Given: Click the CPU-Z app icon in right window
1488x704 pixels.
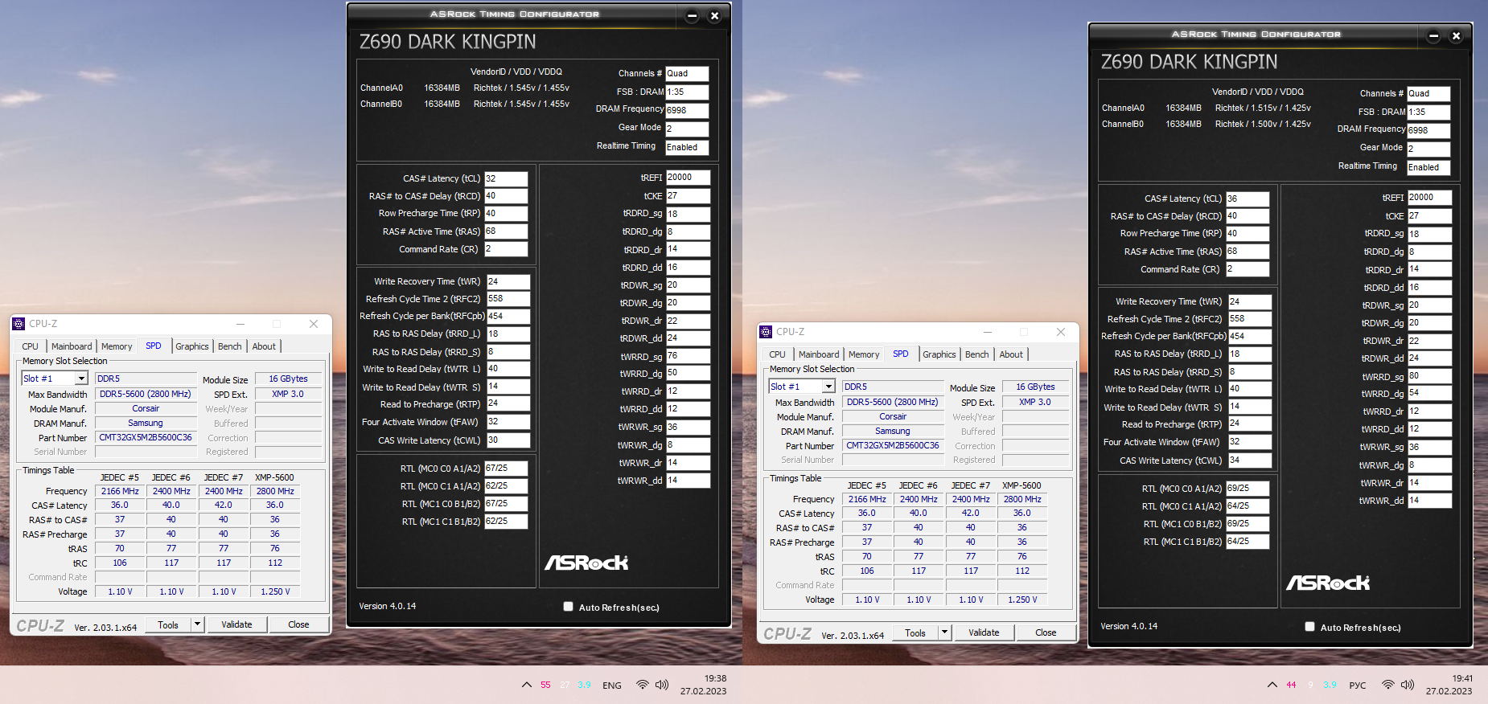Looking at the screenshot, I should [766, 332].
